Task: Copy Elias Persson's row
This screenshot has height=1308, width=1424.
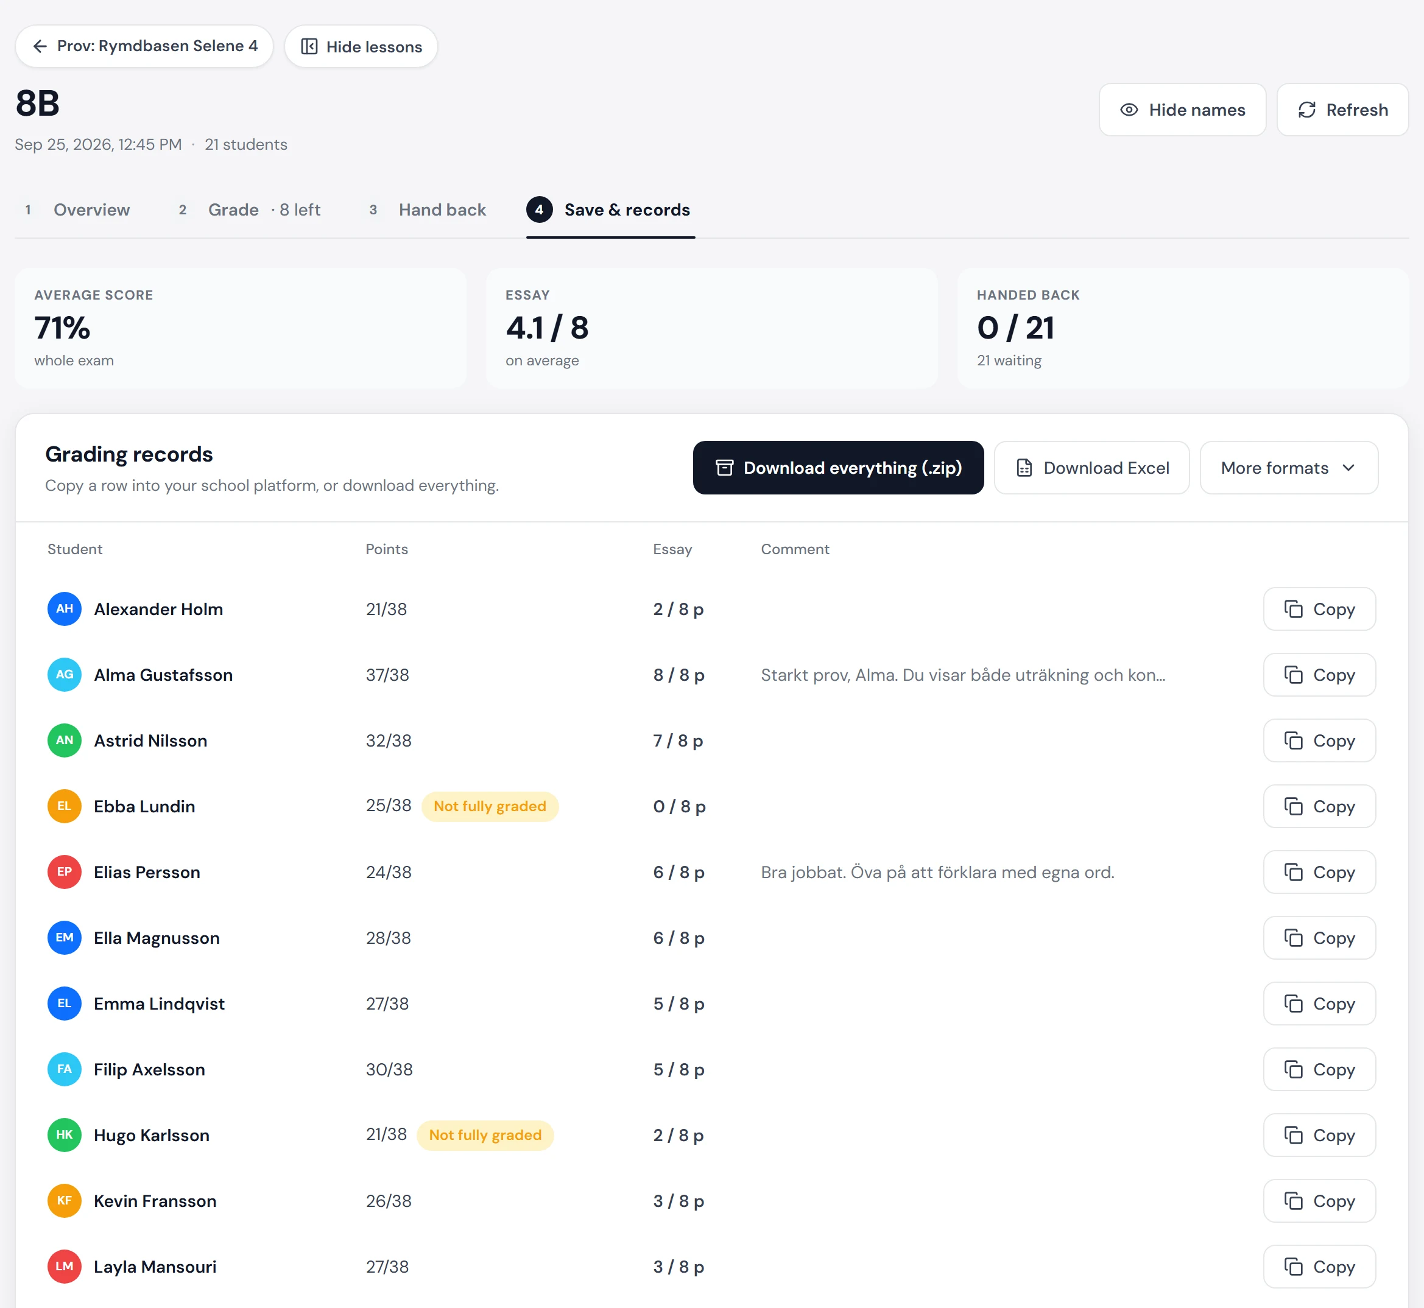Action: pyautogui.click(x=1319, y=872)
